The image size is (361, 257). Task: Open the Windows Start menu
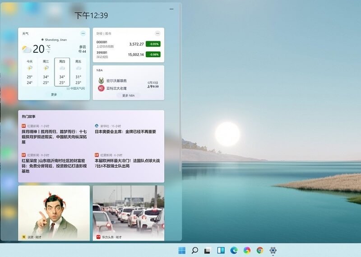click(182, 250)
